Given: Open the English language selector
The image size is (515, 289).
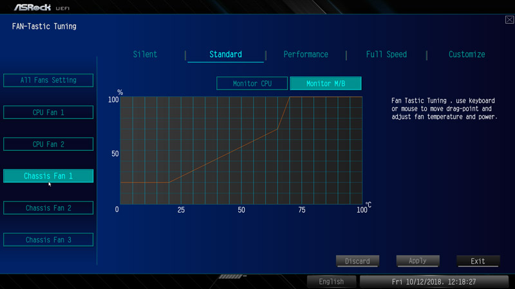Looking at the screenshot, I should coord(332,281).
